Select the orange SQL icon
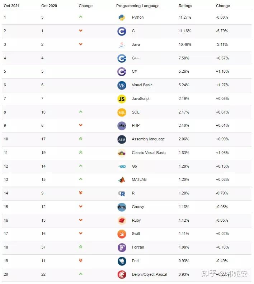 122,112
